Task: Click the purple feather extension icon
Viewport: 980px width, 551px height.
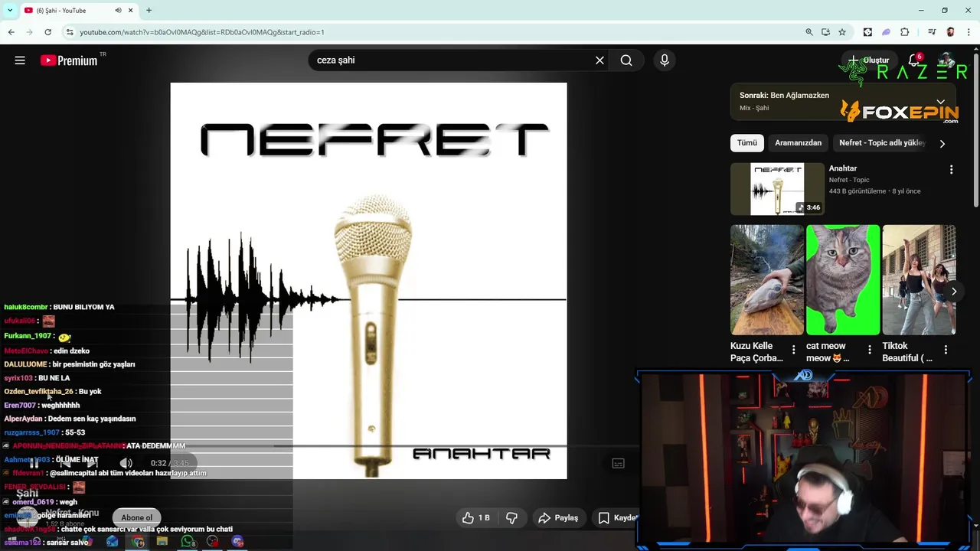Action: click(x=886, y=32)
